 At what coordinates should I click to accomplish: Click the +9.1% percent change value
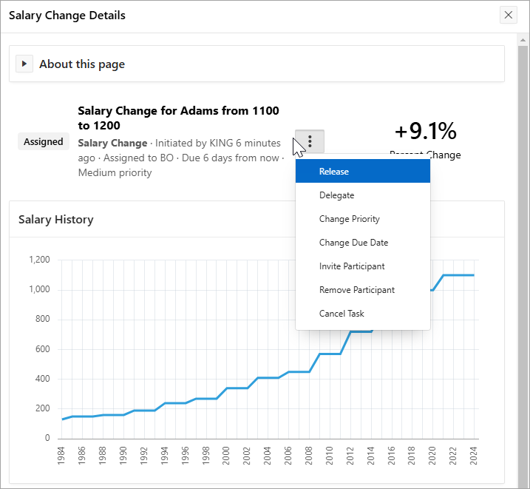point(425,131)
